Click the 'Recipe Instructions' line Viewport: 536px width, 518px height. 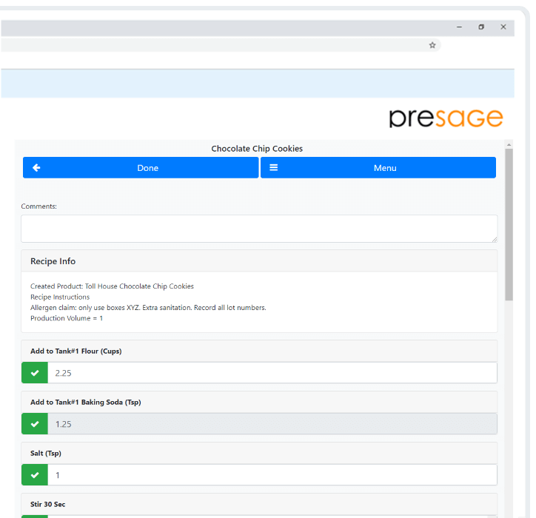click(60, 297)
